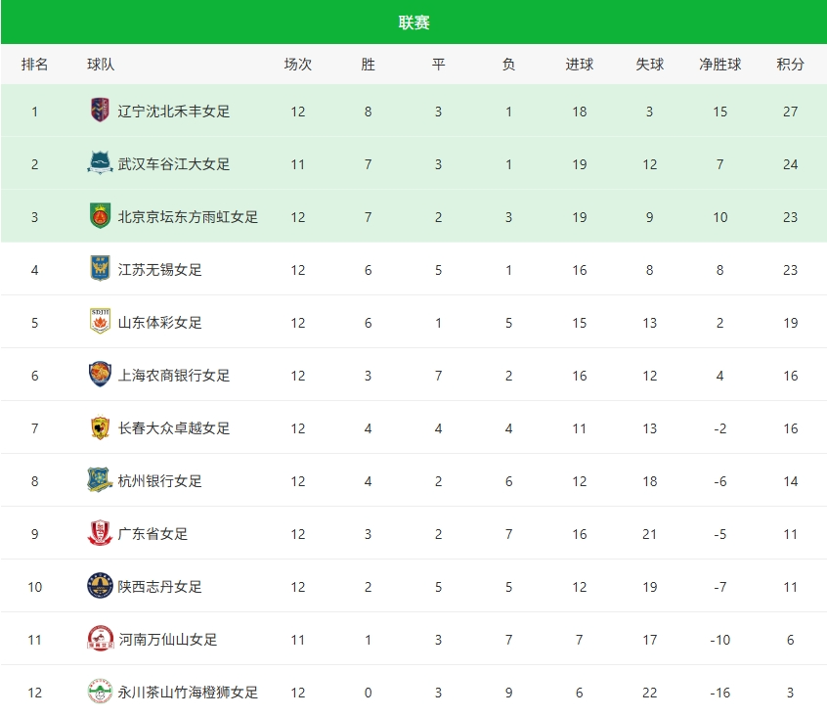Click the 广东省女足 team logo
This screenshot has height=717, width=827.
(x=101, y=533)
